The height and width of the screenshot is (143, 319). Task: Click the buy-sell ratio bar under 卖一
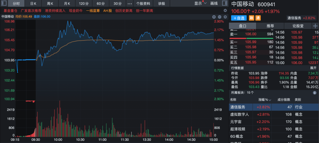tap(251, 38)
